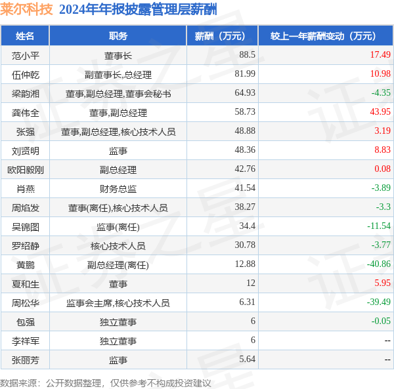Image resolution: width=394 pixels, height=389 pixels.
Task: Click the salary value 6.31
Action: [247, 302]
